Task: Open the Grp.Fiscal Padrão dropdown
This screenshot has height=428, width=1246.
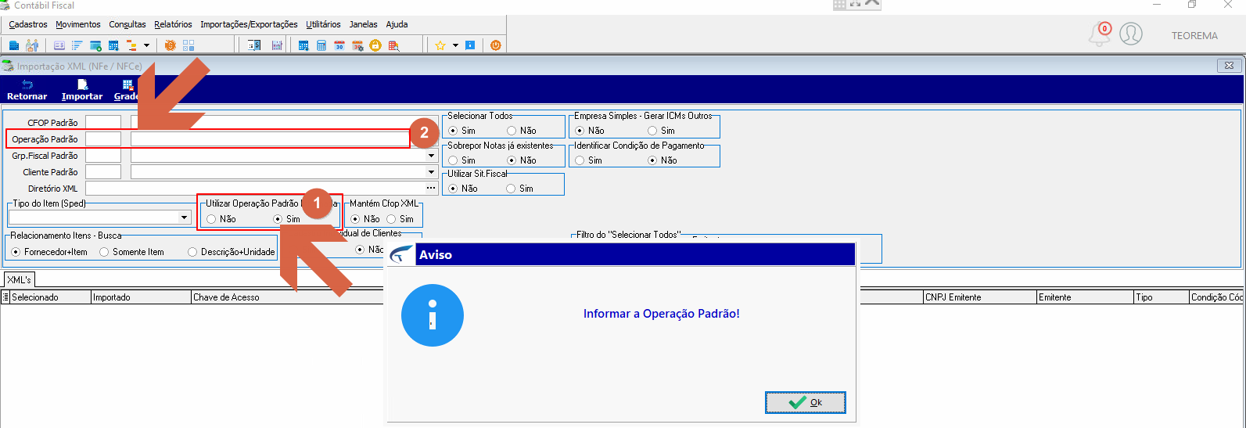Action: point(431,156)
